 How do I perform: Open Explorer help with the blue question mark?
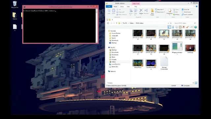196,6
